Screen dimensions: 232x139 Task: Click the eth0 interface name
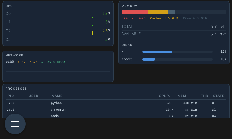[10, 62]
